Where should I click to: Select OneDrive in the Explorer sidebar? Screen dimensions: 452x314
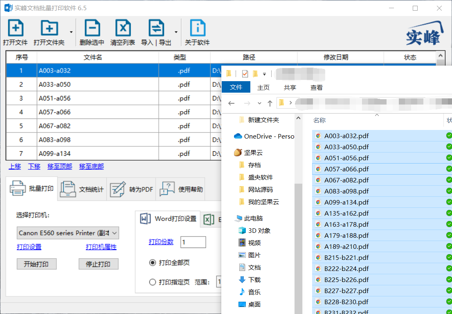tap(264, 137)
